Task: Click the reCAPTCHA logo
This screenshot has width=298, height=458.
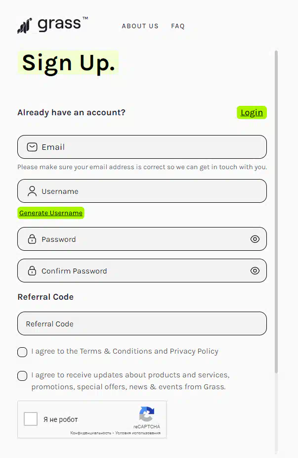Action: 146,414
